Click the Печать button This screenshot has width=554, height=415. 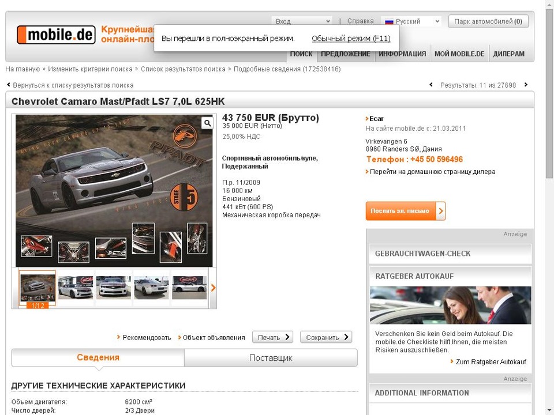[x=273, y=337]
